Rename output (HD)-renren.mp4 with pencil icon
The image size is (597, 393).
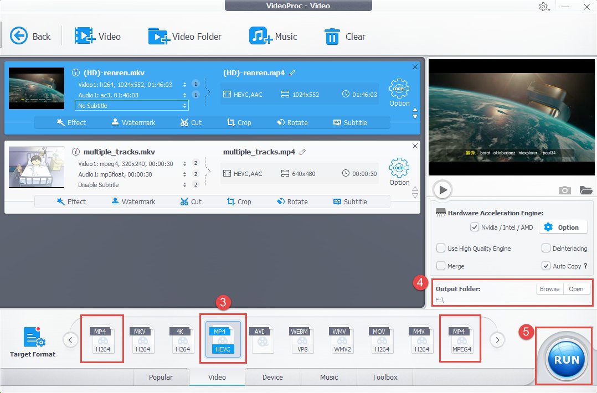tap(292, 73)
